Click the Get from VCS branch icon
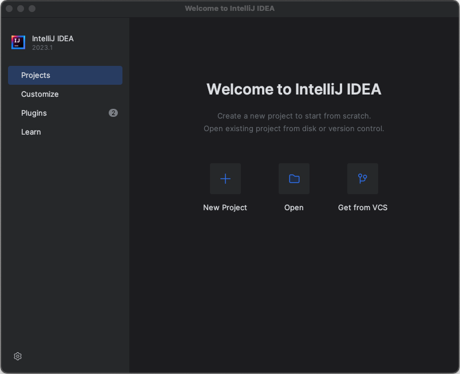This screenshot has width=460, height=374. 363,179
